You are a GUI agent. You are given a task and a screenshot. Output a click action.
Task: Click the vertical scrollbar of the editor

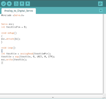point(104,54)
